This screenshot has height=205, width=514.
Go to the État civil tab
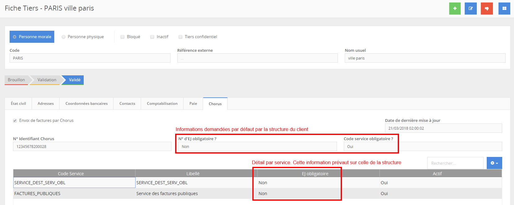(x=18, y=104)
